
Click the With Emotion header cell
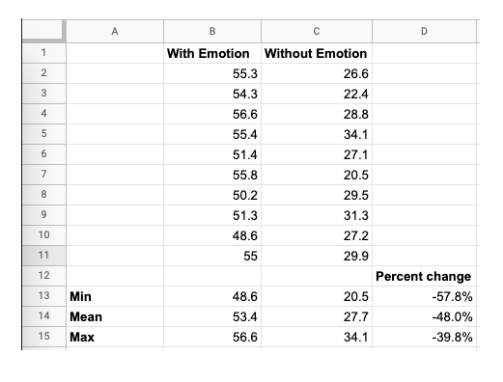tap(212, 53)
